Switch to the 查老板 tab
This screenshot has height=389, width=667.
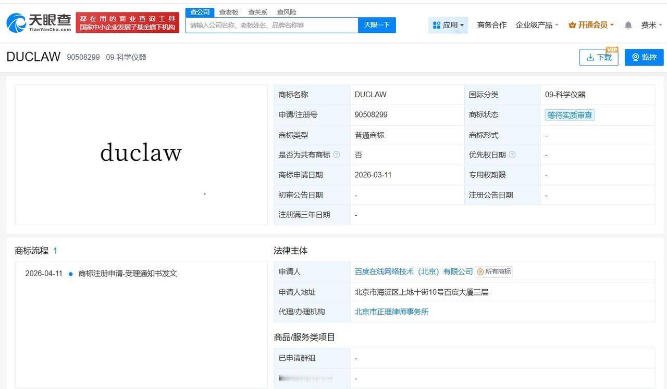[228, 12]
